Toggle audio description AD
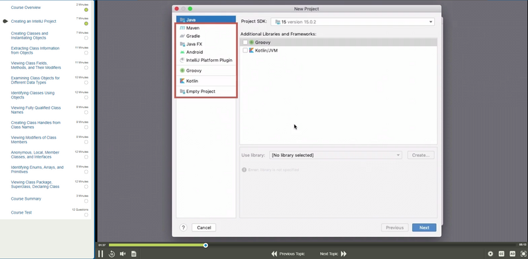The width and height of the screenshot is (528, 259). click(513, 254)
